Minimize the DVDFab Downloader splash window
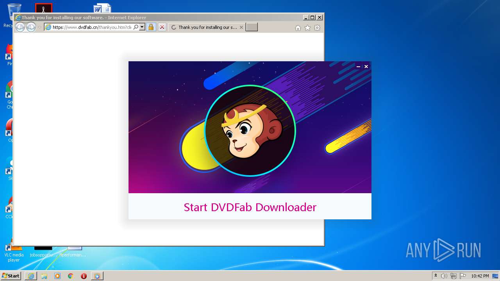 358,67
